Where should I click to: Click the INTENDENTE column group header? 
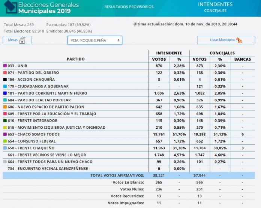point(169,53)
